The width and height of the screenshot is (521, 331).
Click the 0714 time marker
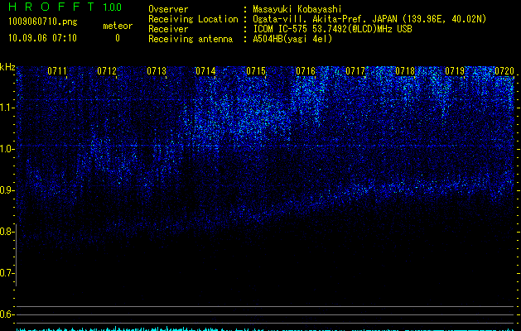pyautogui.click(x=205, y=70)
